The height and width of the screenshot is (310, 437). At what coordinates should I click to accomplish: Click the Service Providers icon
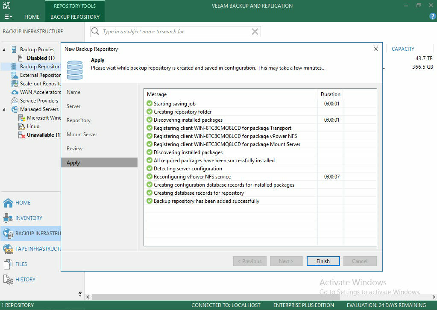[15, 100]
